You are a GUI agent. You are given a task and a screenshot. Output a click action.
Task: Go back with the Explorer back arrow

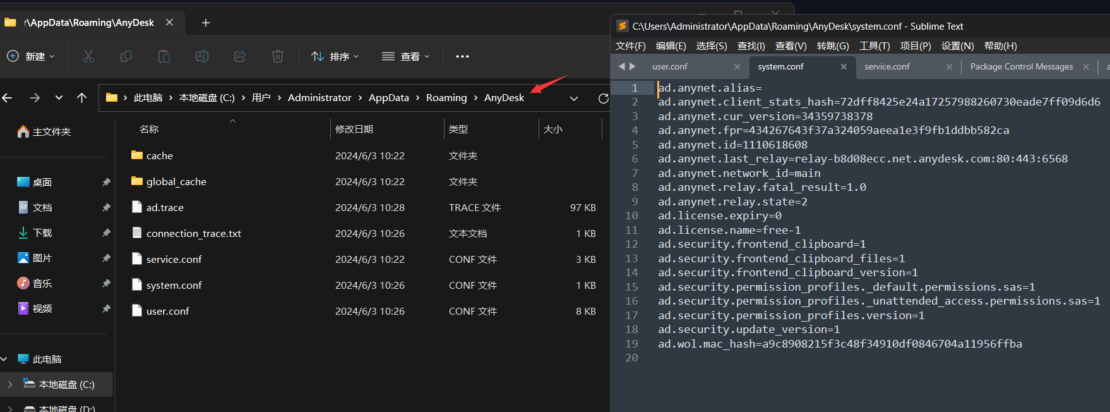(x=8, y=98)
